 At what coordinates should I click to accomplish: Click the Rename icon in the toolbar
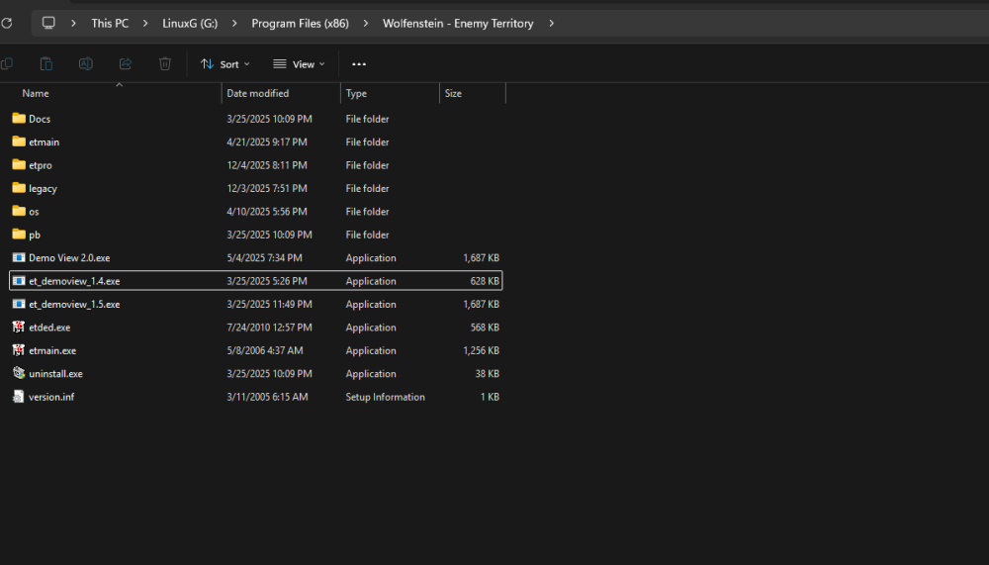(86, 63)
